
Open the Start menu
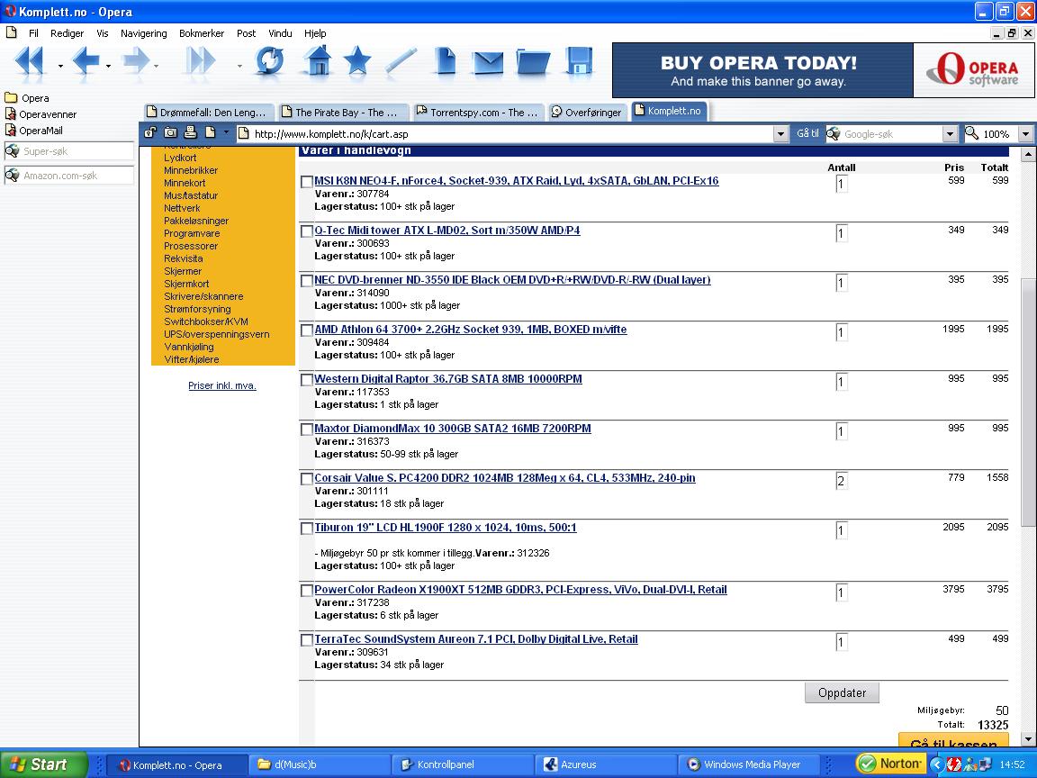[x=43, y=764]
